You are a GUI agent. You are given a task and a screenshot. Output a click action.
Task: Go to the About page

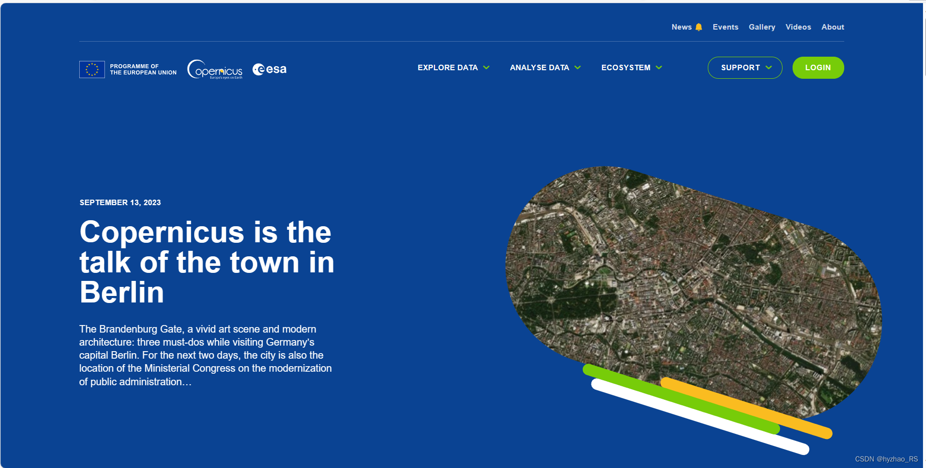point(832,27)
